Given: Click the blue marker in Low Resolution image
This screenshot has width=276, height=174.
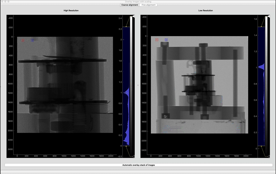Looking at the screenshot, I should tap(166, 40).
